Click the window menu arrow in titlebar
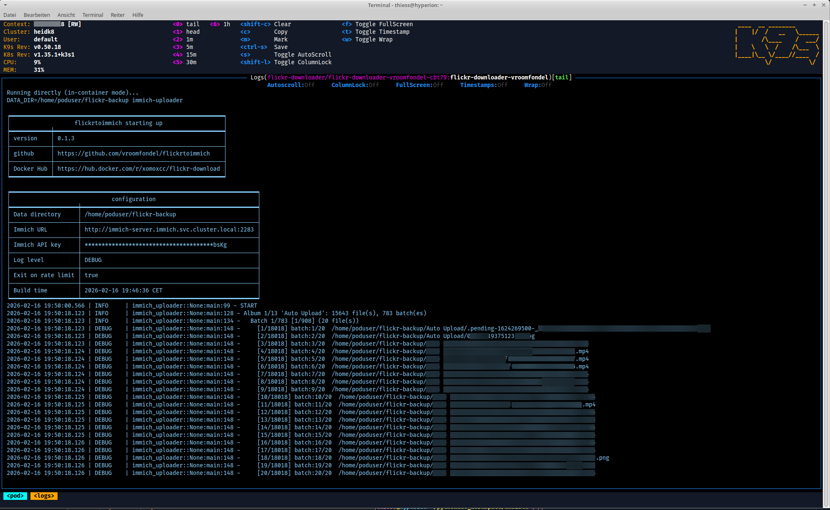Viewport: 830px width, 510px height. coord(5,5)
